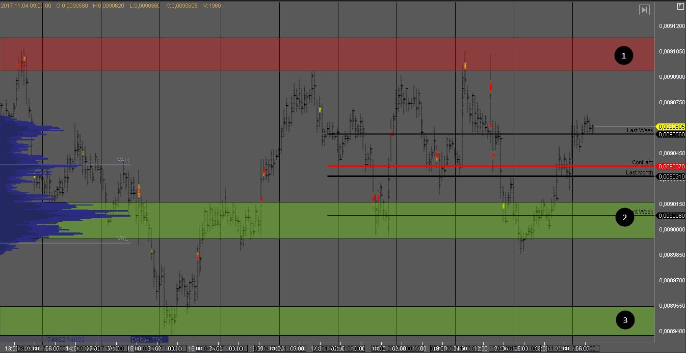Screen dimensions: 686x353
Task: Click the numbered circle 1 in red zone
Action: click(623, 55)
